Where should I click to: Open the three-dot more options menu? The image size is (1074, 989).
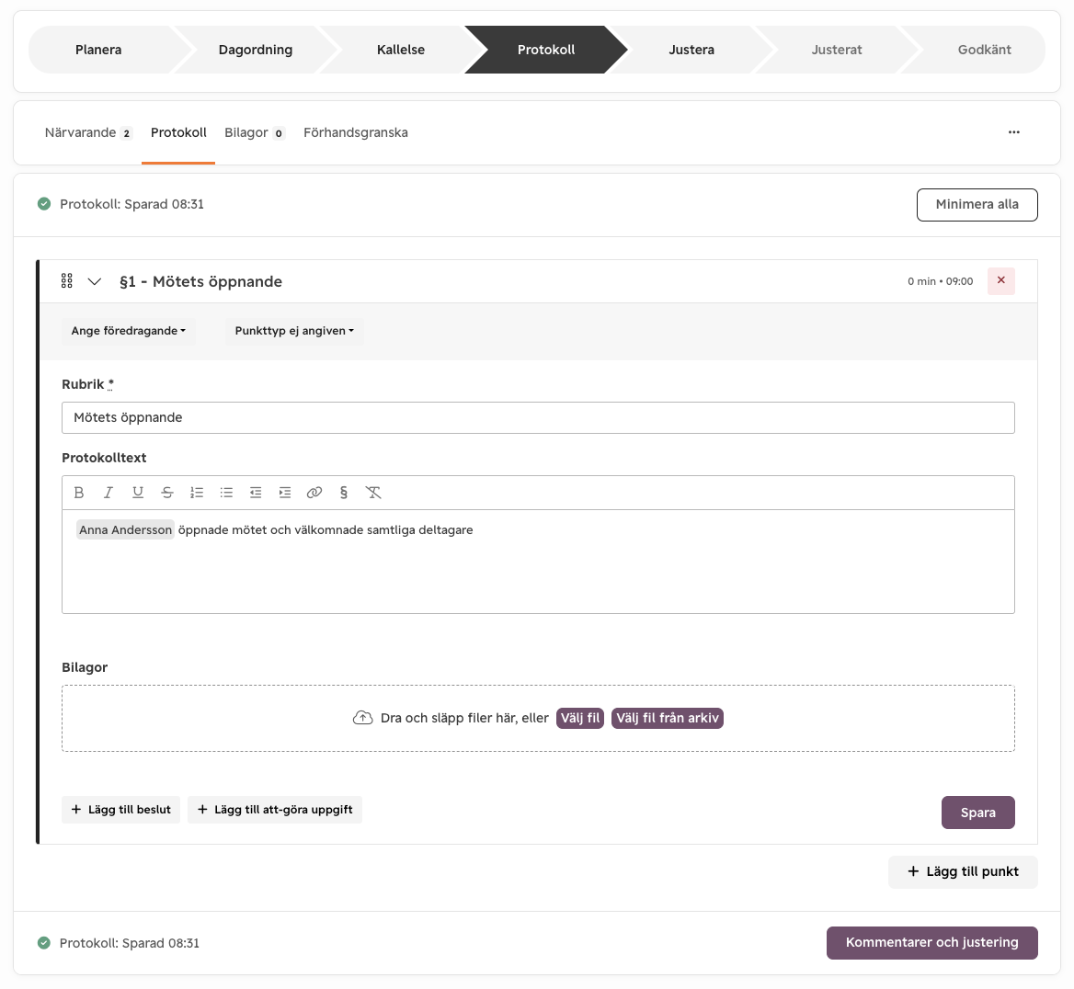pyautogui.click(x=1013, y=132)
